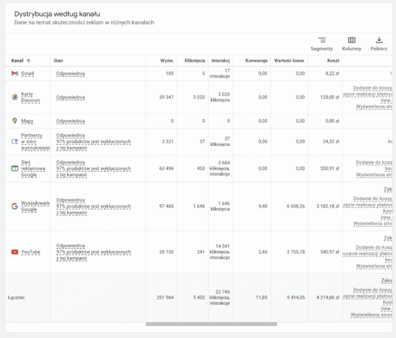Open the Kolumny column settings
396x338 pixels.
352,44
